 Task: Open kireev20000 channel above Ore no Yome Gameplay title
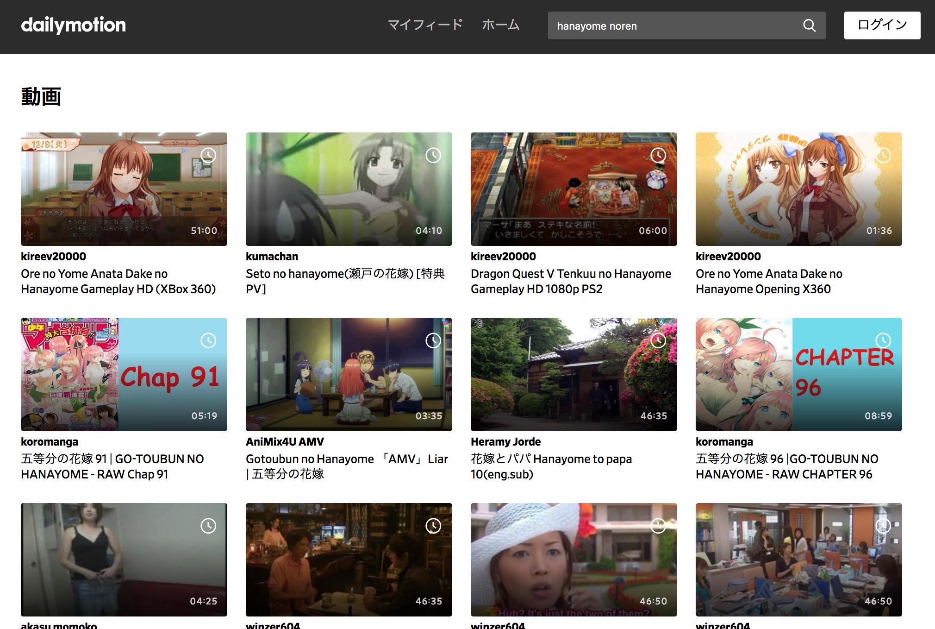(x=53, y=257)
